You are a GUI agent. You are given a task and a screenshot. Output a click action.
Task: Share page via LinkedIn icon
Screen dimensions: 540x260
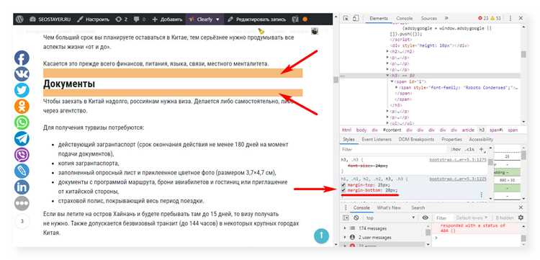click(22, 187)
